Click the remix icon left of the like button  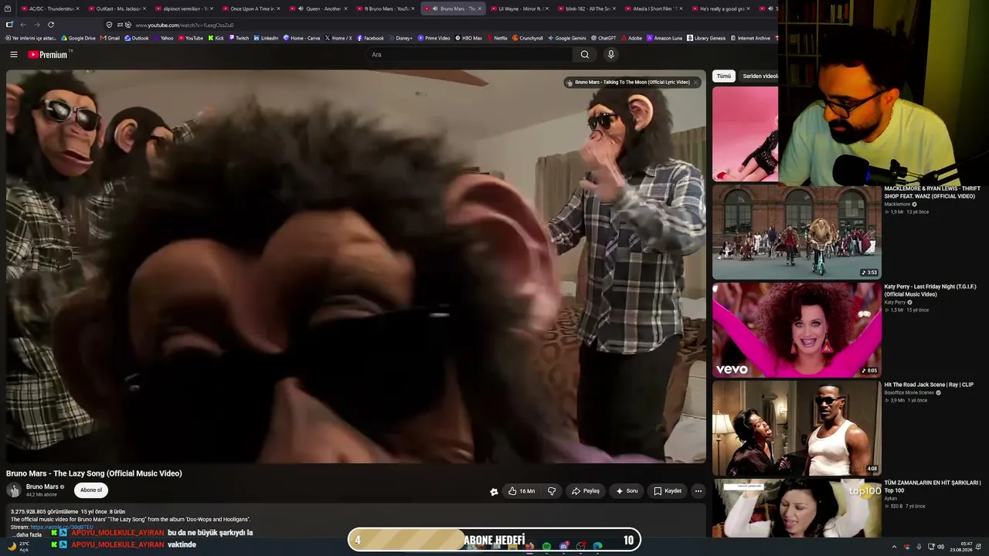494,491
